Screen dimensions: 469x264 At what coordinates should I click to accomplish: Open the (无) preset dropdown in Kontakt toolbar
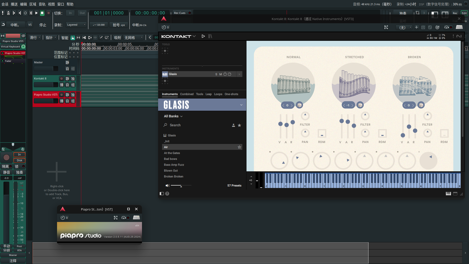click(x=405, y=27)
